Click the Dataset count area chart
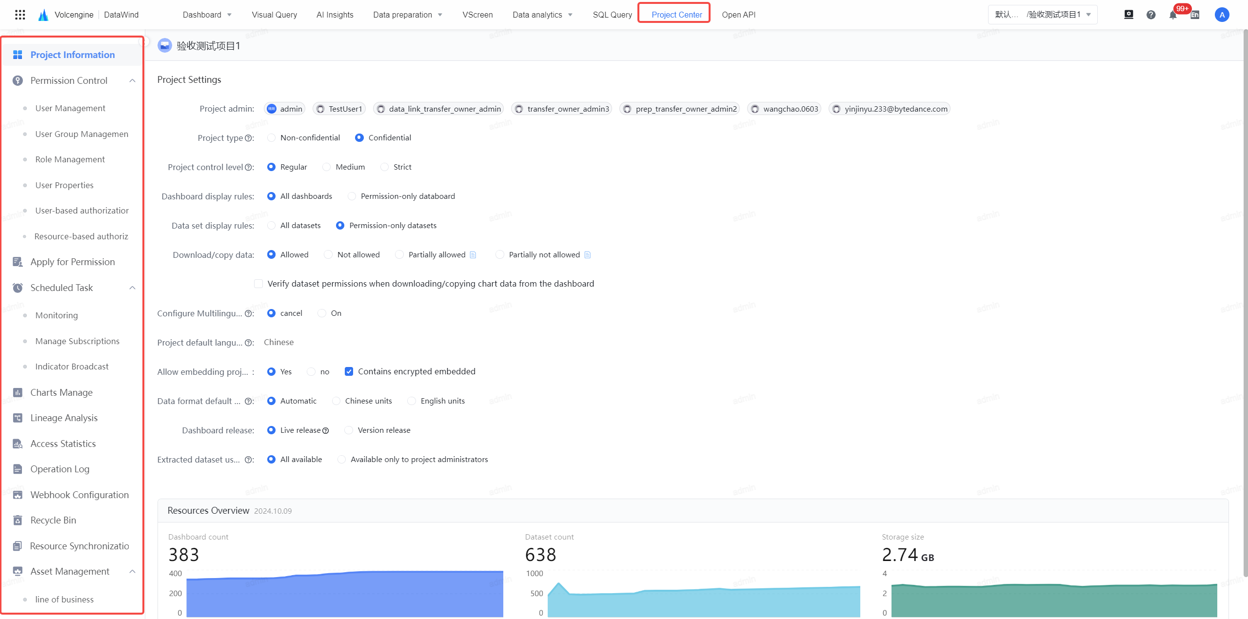The width and height of the screenshot is (1248, 619). pyautogui.click(x=704, y=600)
